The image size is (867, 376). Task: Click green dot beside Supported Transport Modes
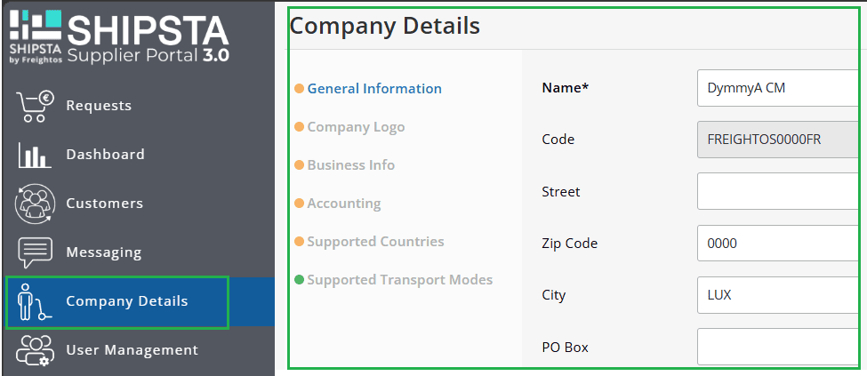299,280
